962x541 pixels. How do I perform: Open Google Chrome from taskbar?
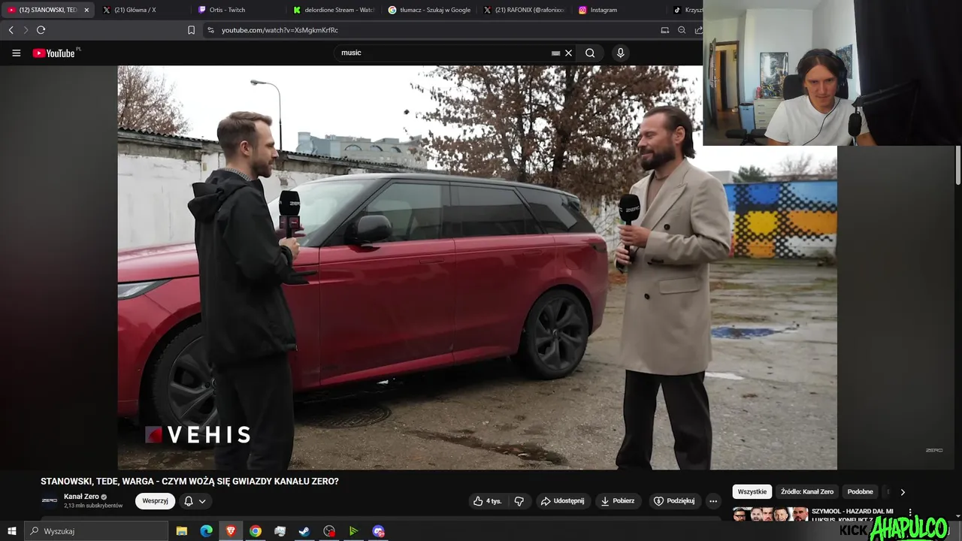pyautogui.click(x=256, y=531)
